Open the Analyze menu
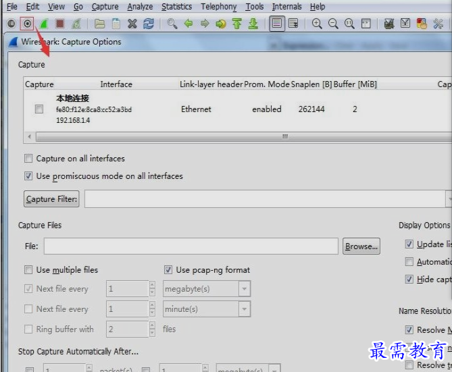The height and width of the screenshot is (372, 452). (x=140, y=6)
